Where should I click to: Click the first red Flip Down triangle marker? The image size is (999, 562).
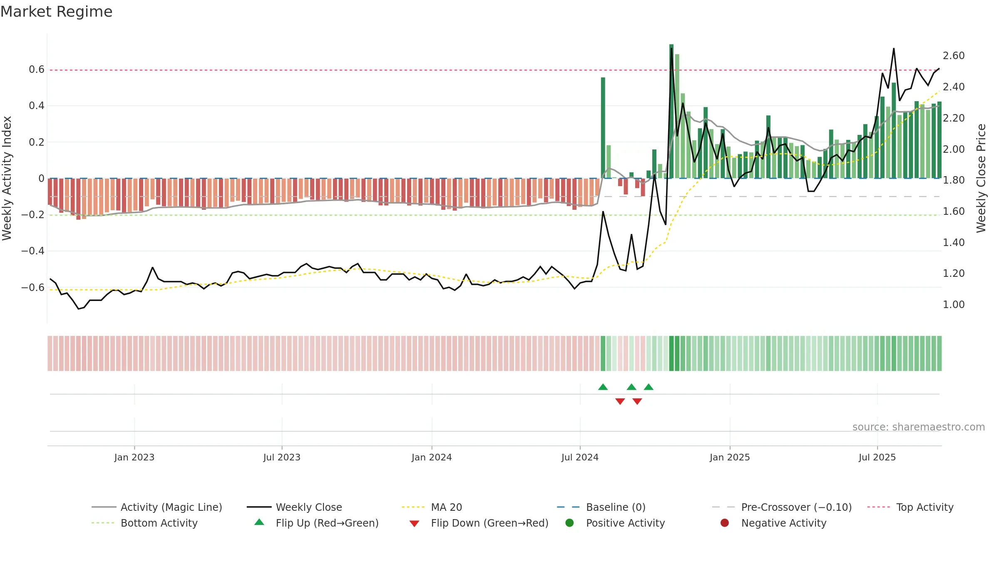coord(620,401)
